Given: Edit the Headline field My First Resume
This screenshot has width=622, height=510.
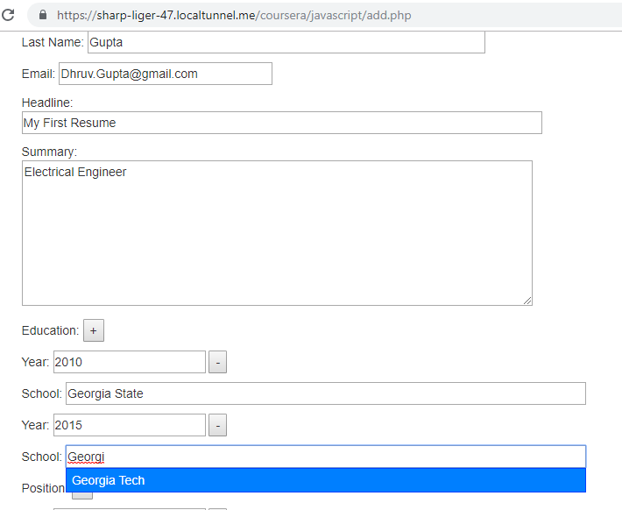Looking at the screenshot, I should tap(281, 123).
